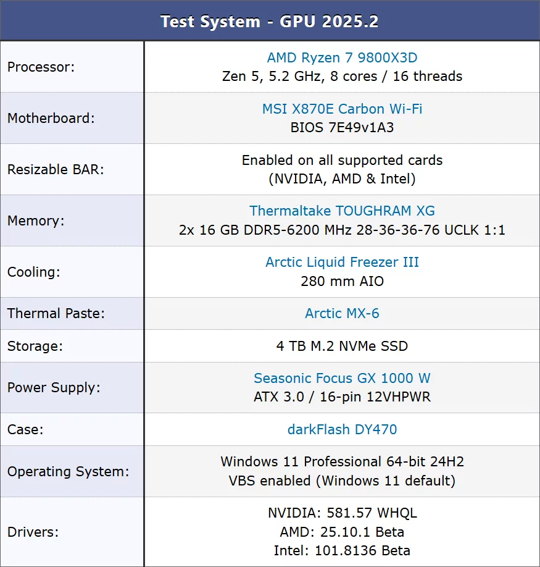
Task: Click the 4 TB M.2 NVMe SSD text
Action: (x=342, y=346)
